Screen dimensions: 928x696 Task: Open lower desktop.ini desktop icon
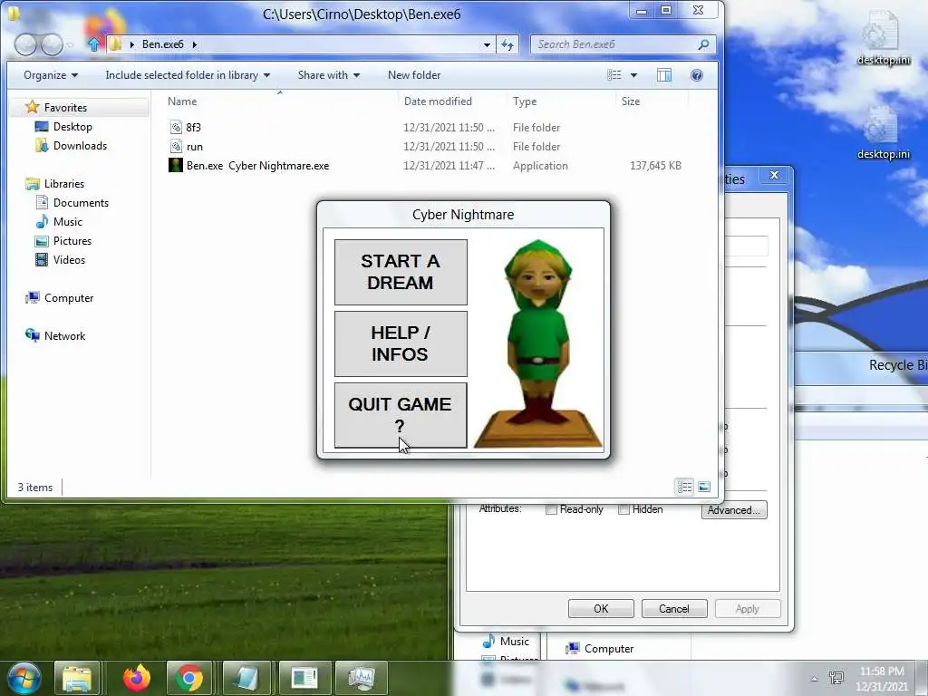pos(884,132)
